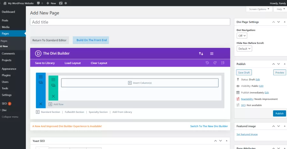Open Screen Options dropdown
This screenshot has height=149, width=287.
259,9
